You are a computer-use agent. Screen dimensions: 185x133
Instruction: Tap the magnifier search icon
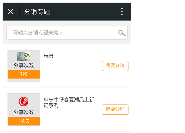122,33
